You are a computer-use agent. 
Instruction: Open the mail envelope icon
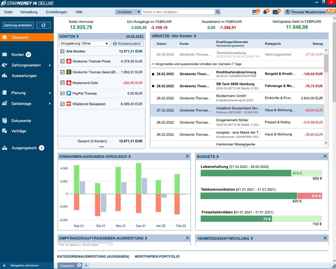point(275,12)
